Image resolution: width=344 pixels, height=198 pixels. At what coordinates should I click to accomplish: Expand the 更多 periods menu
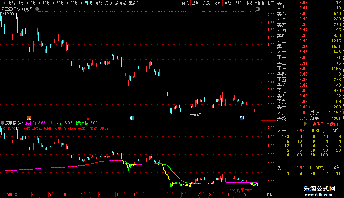[x=134, y=3]
